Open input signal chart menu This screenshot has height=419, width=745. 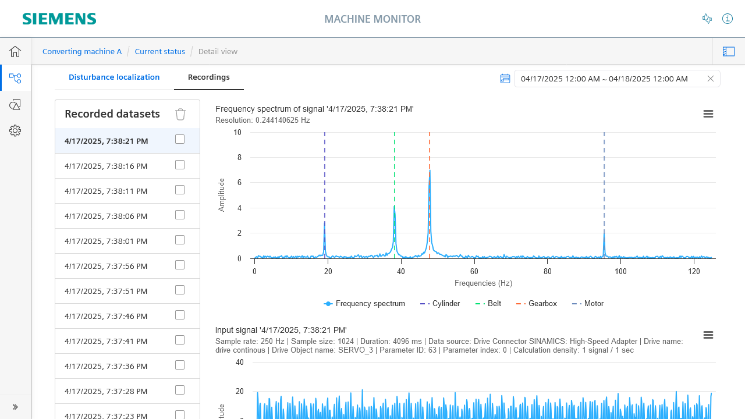pyautogui.click(x=708, y=335)
